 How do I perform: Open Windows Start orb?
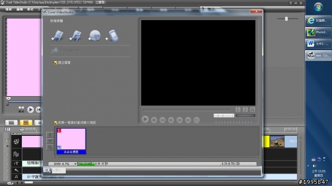(x=318, y=7)
